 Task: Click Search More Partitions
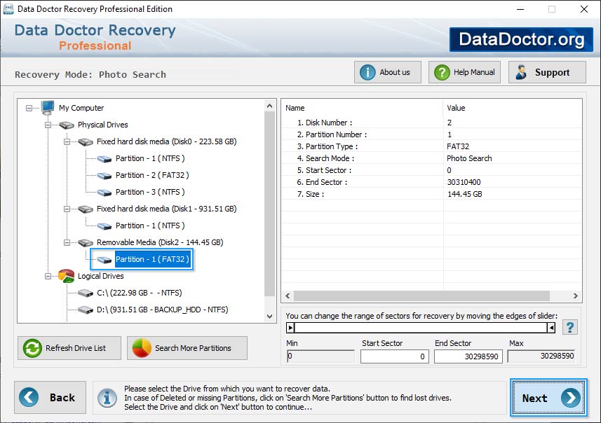tap(187, 348)
